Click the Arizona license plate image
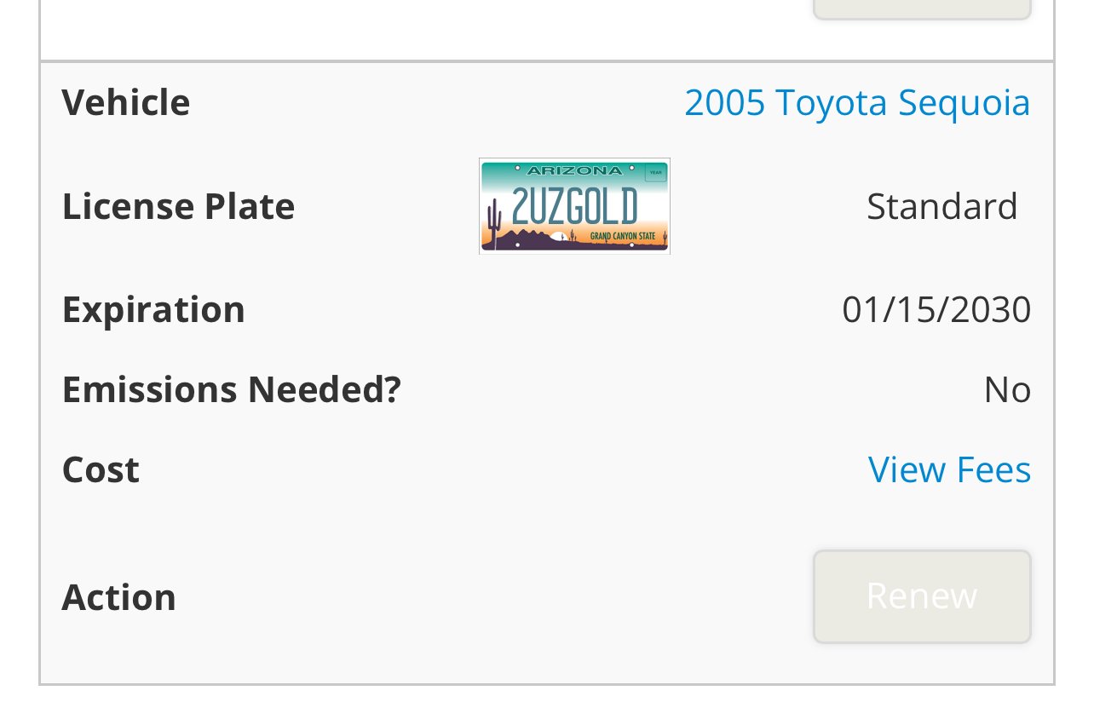This screenshot has height=725, width=1094. coord(574,205)
